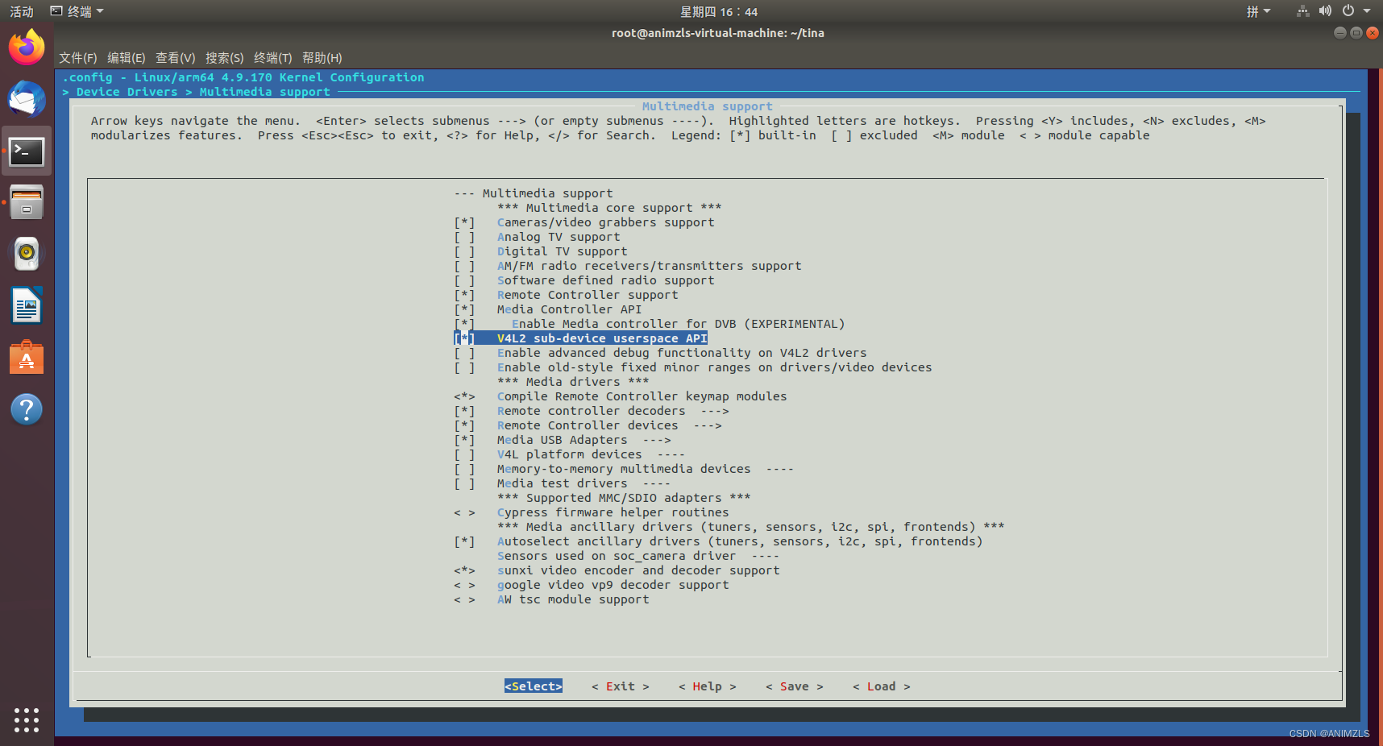Open the 查看(V) menu
This screenshot has width=1383, height=746.
click(x=175, y=58)
